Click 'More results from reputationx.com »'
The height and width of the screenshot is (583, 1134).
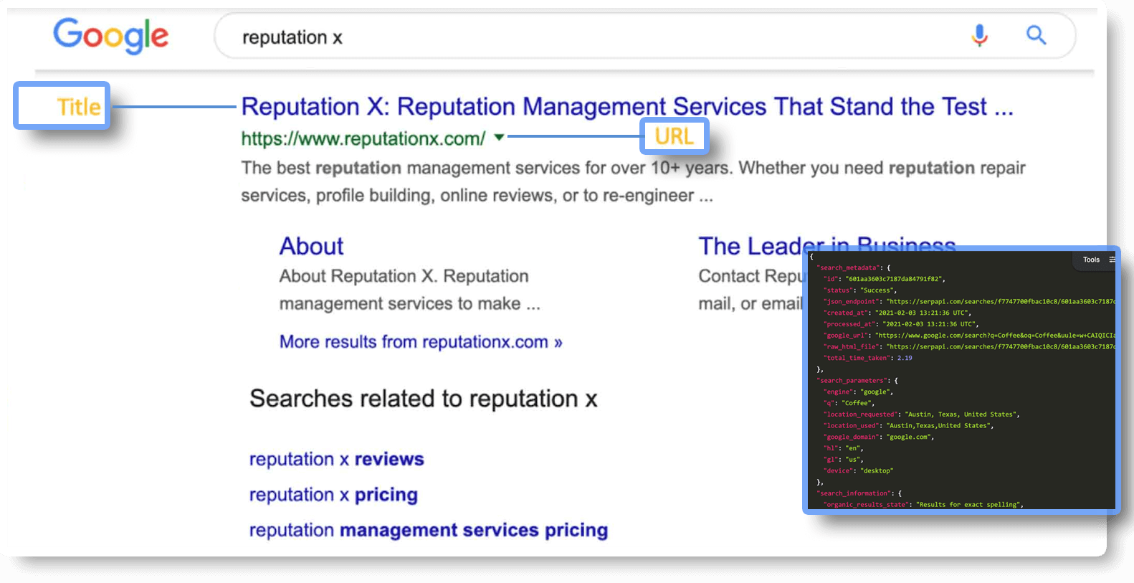(x=421, y=342)
